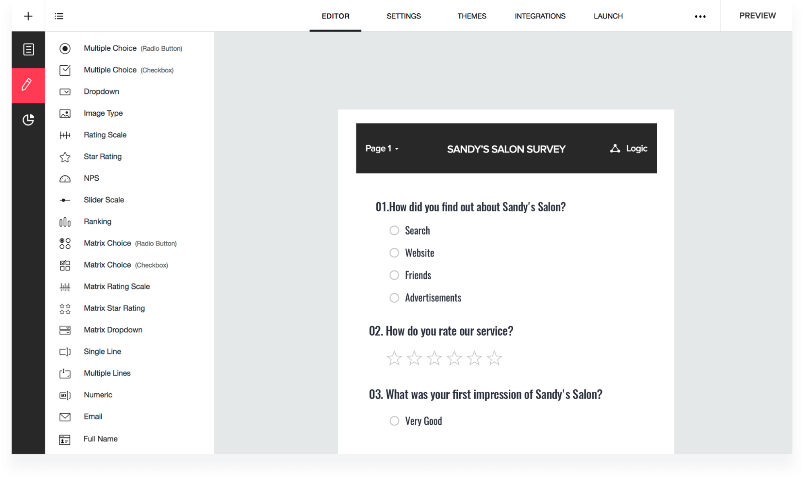Rate service using the star rating slider
Screen dimensions: 804x479
[x=445, y=357]
